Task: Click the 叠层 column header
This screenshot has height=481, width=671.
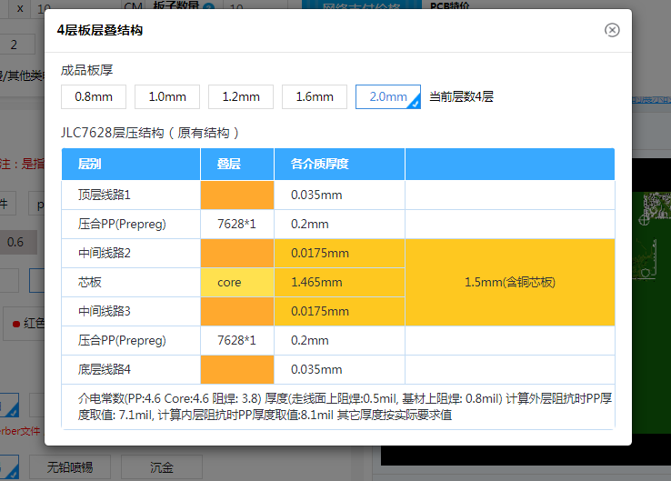Action: [x=229, y=165]
